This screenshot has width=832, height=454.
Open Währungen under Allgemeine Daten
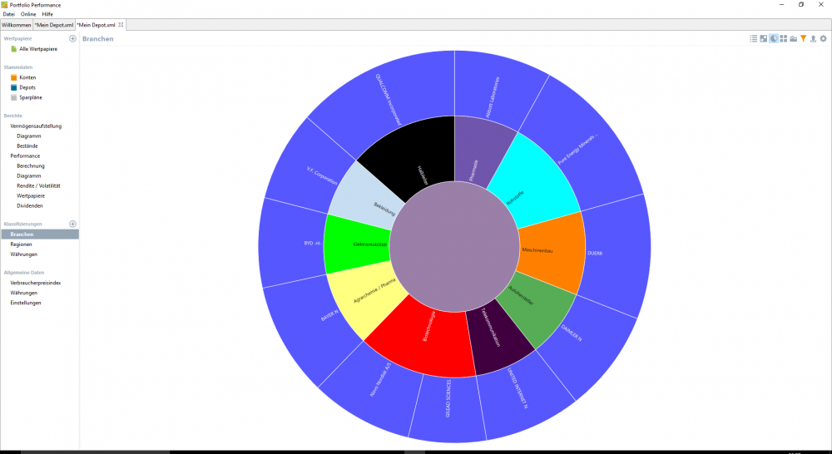pyautogui.click(x=24, y=293)
